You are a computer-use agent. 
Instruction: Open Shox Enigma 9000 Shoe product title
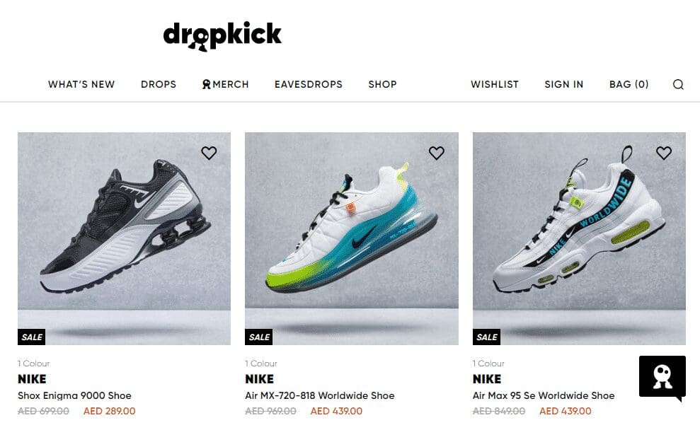[74, 395]
